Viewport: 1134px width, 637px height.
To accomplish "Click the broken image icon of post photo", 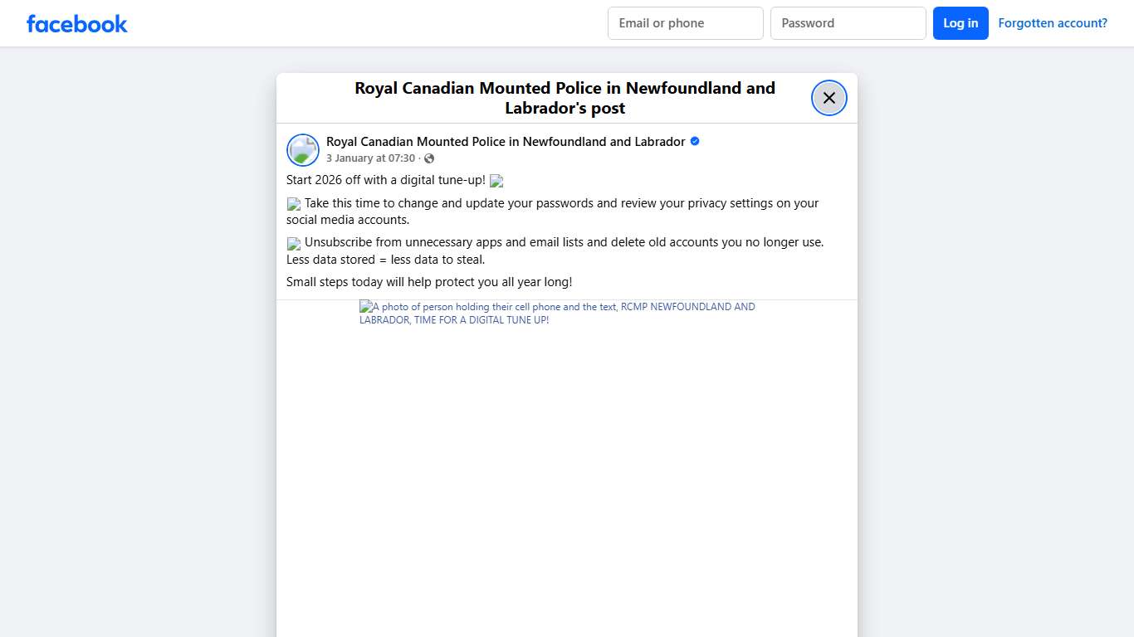I will (366, 307).
